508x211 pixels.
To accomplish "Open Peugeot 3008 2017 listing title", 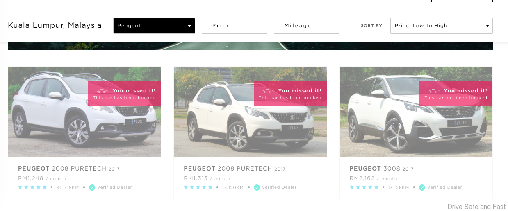I will (x=382, y=168).
